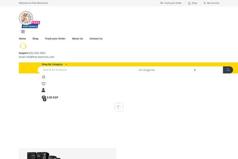Open the Contact Us menu item
Screen dimensions: 238x159
click(96, 39)
